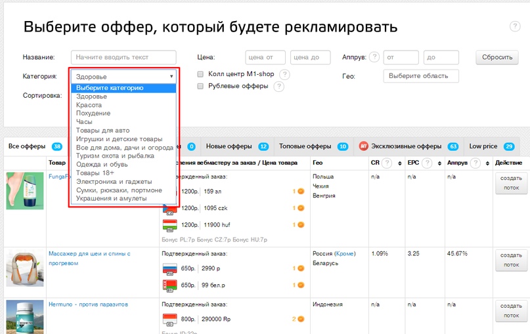The width and height of the screenshot is (530, 334).
Task: Create flow for Hermuno offer
Action: [x=511, y=311]
